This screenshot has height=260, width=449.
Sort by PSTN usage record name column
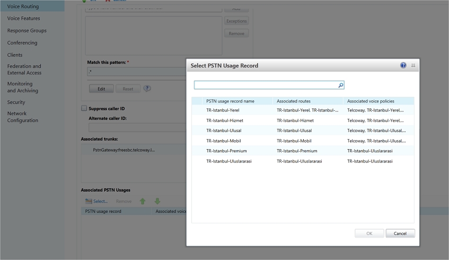pos(230,101)
